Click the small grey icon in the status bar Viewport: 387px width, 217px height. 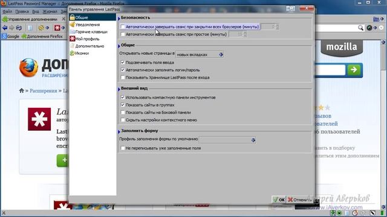(364, 213)
